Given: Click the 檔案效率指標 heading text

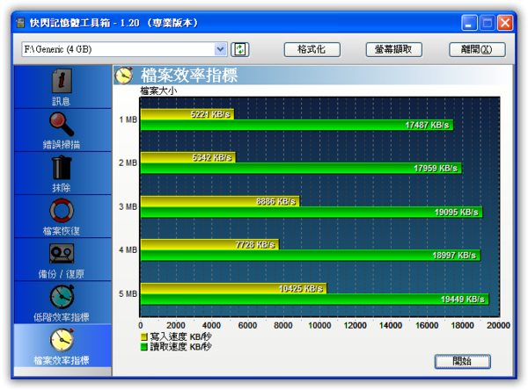Looking at the screenshot, I should [189, 75].
